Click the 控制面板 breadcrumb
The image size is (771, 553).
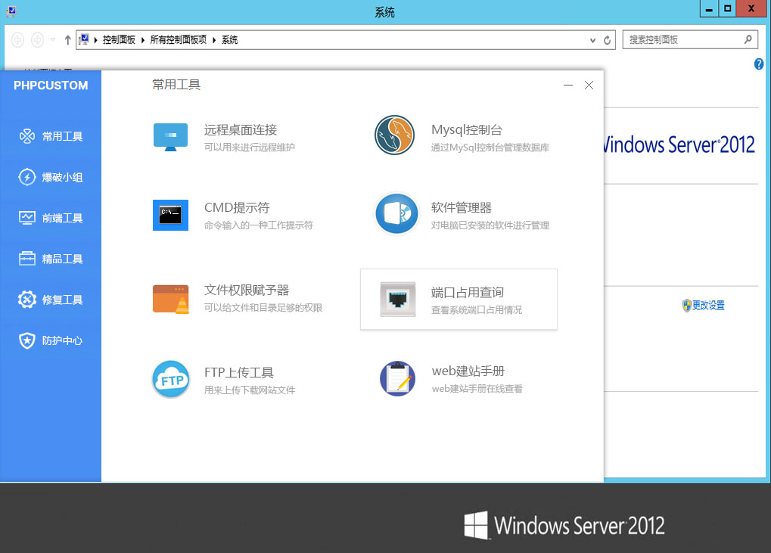pyautogui.click(x=119, y=40)
